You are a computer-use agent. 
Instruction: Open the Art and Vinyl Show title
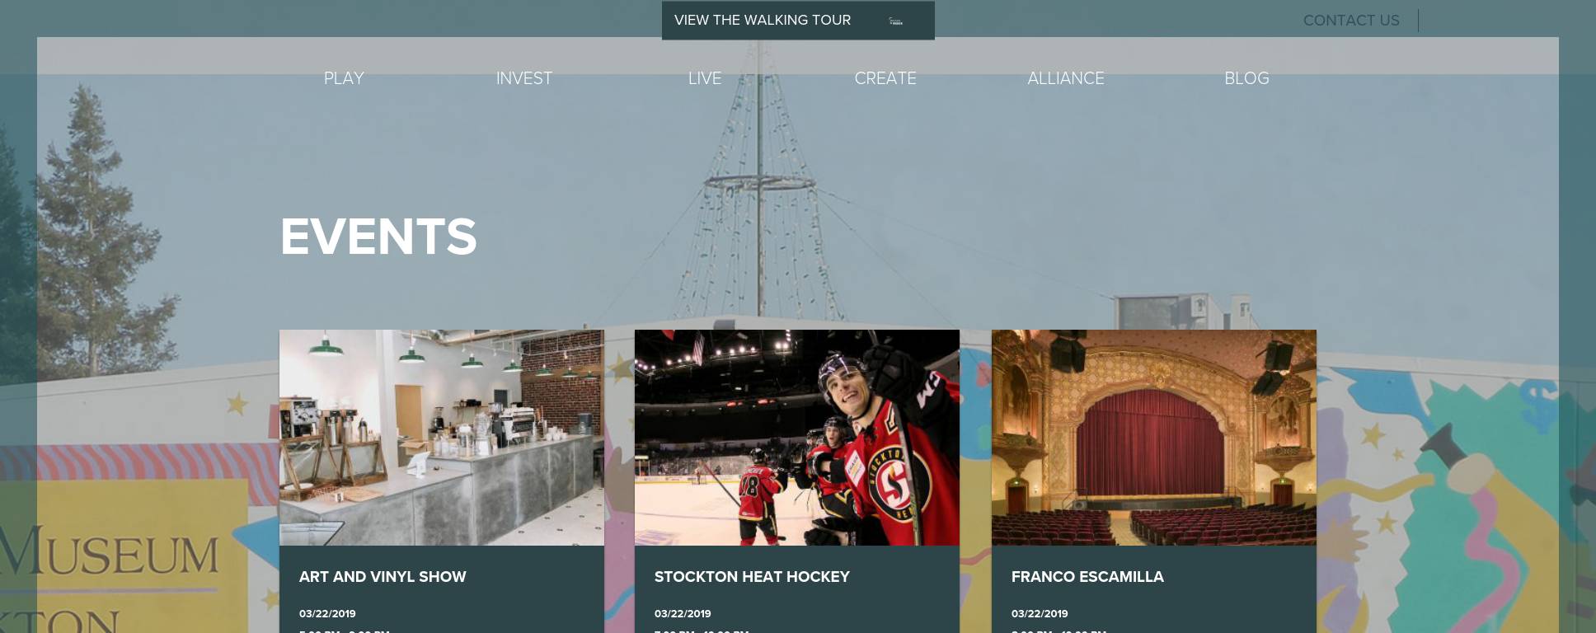[383, 577]
